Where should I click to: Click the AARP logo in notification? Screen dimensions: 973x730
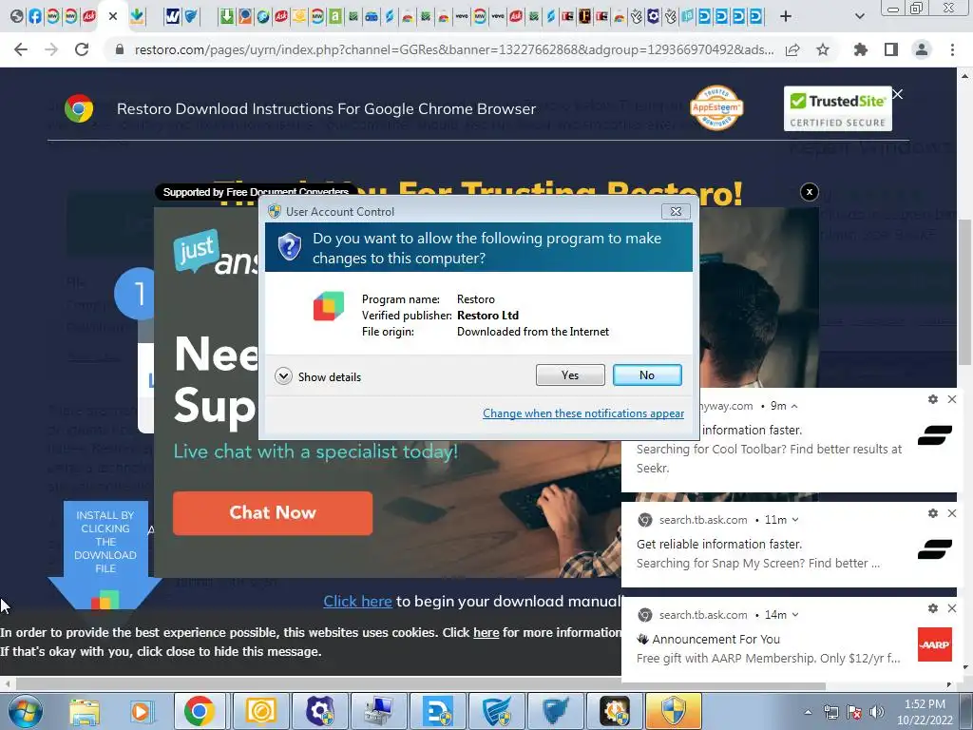[935, 644]
